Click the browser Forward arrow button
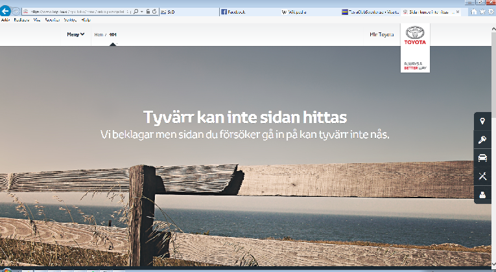496x272 pixels. pyautogui.click(x=16, y=12)
